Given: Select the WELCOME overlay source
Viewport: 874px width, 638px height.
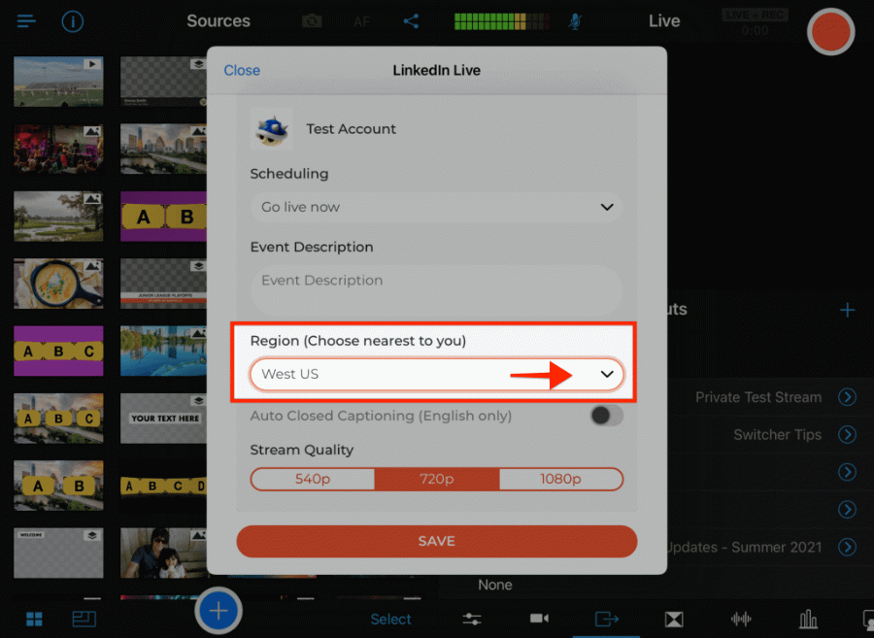Looking at the screenshot, I should pyautogui.click(x=58, y=553).
